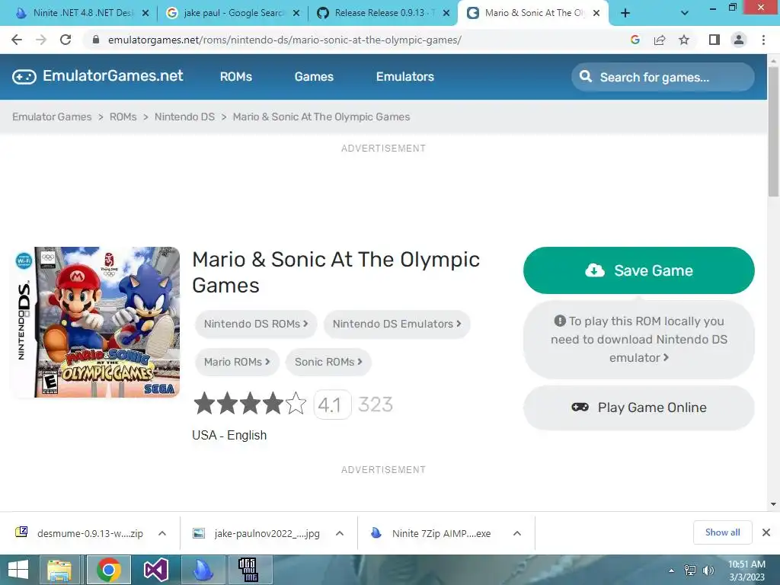Image resolution: width=780 pixels, height=585 pixels.
Task: Open File Explorer from taskbar
Action: [59, 570]
